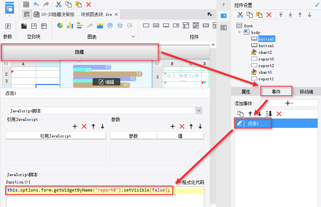Delete the selected parameter

tap(182, 126)
